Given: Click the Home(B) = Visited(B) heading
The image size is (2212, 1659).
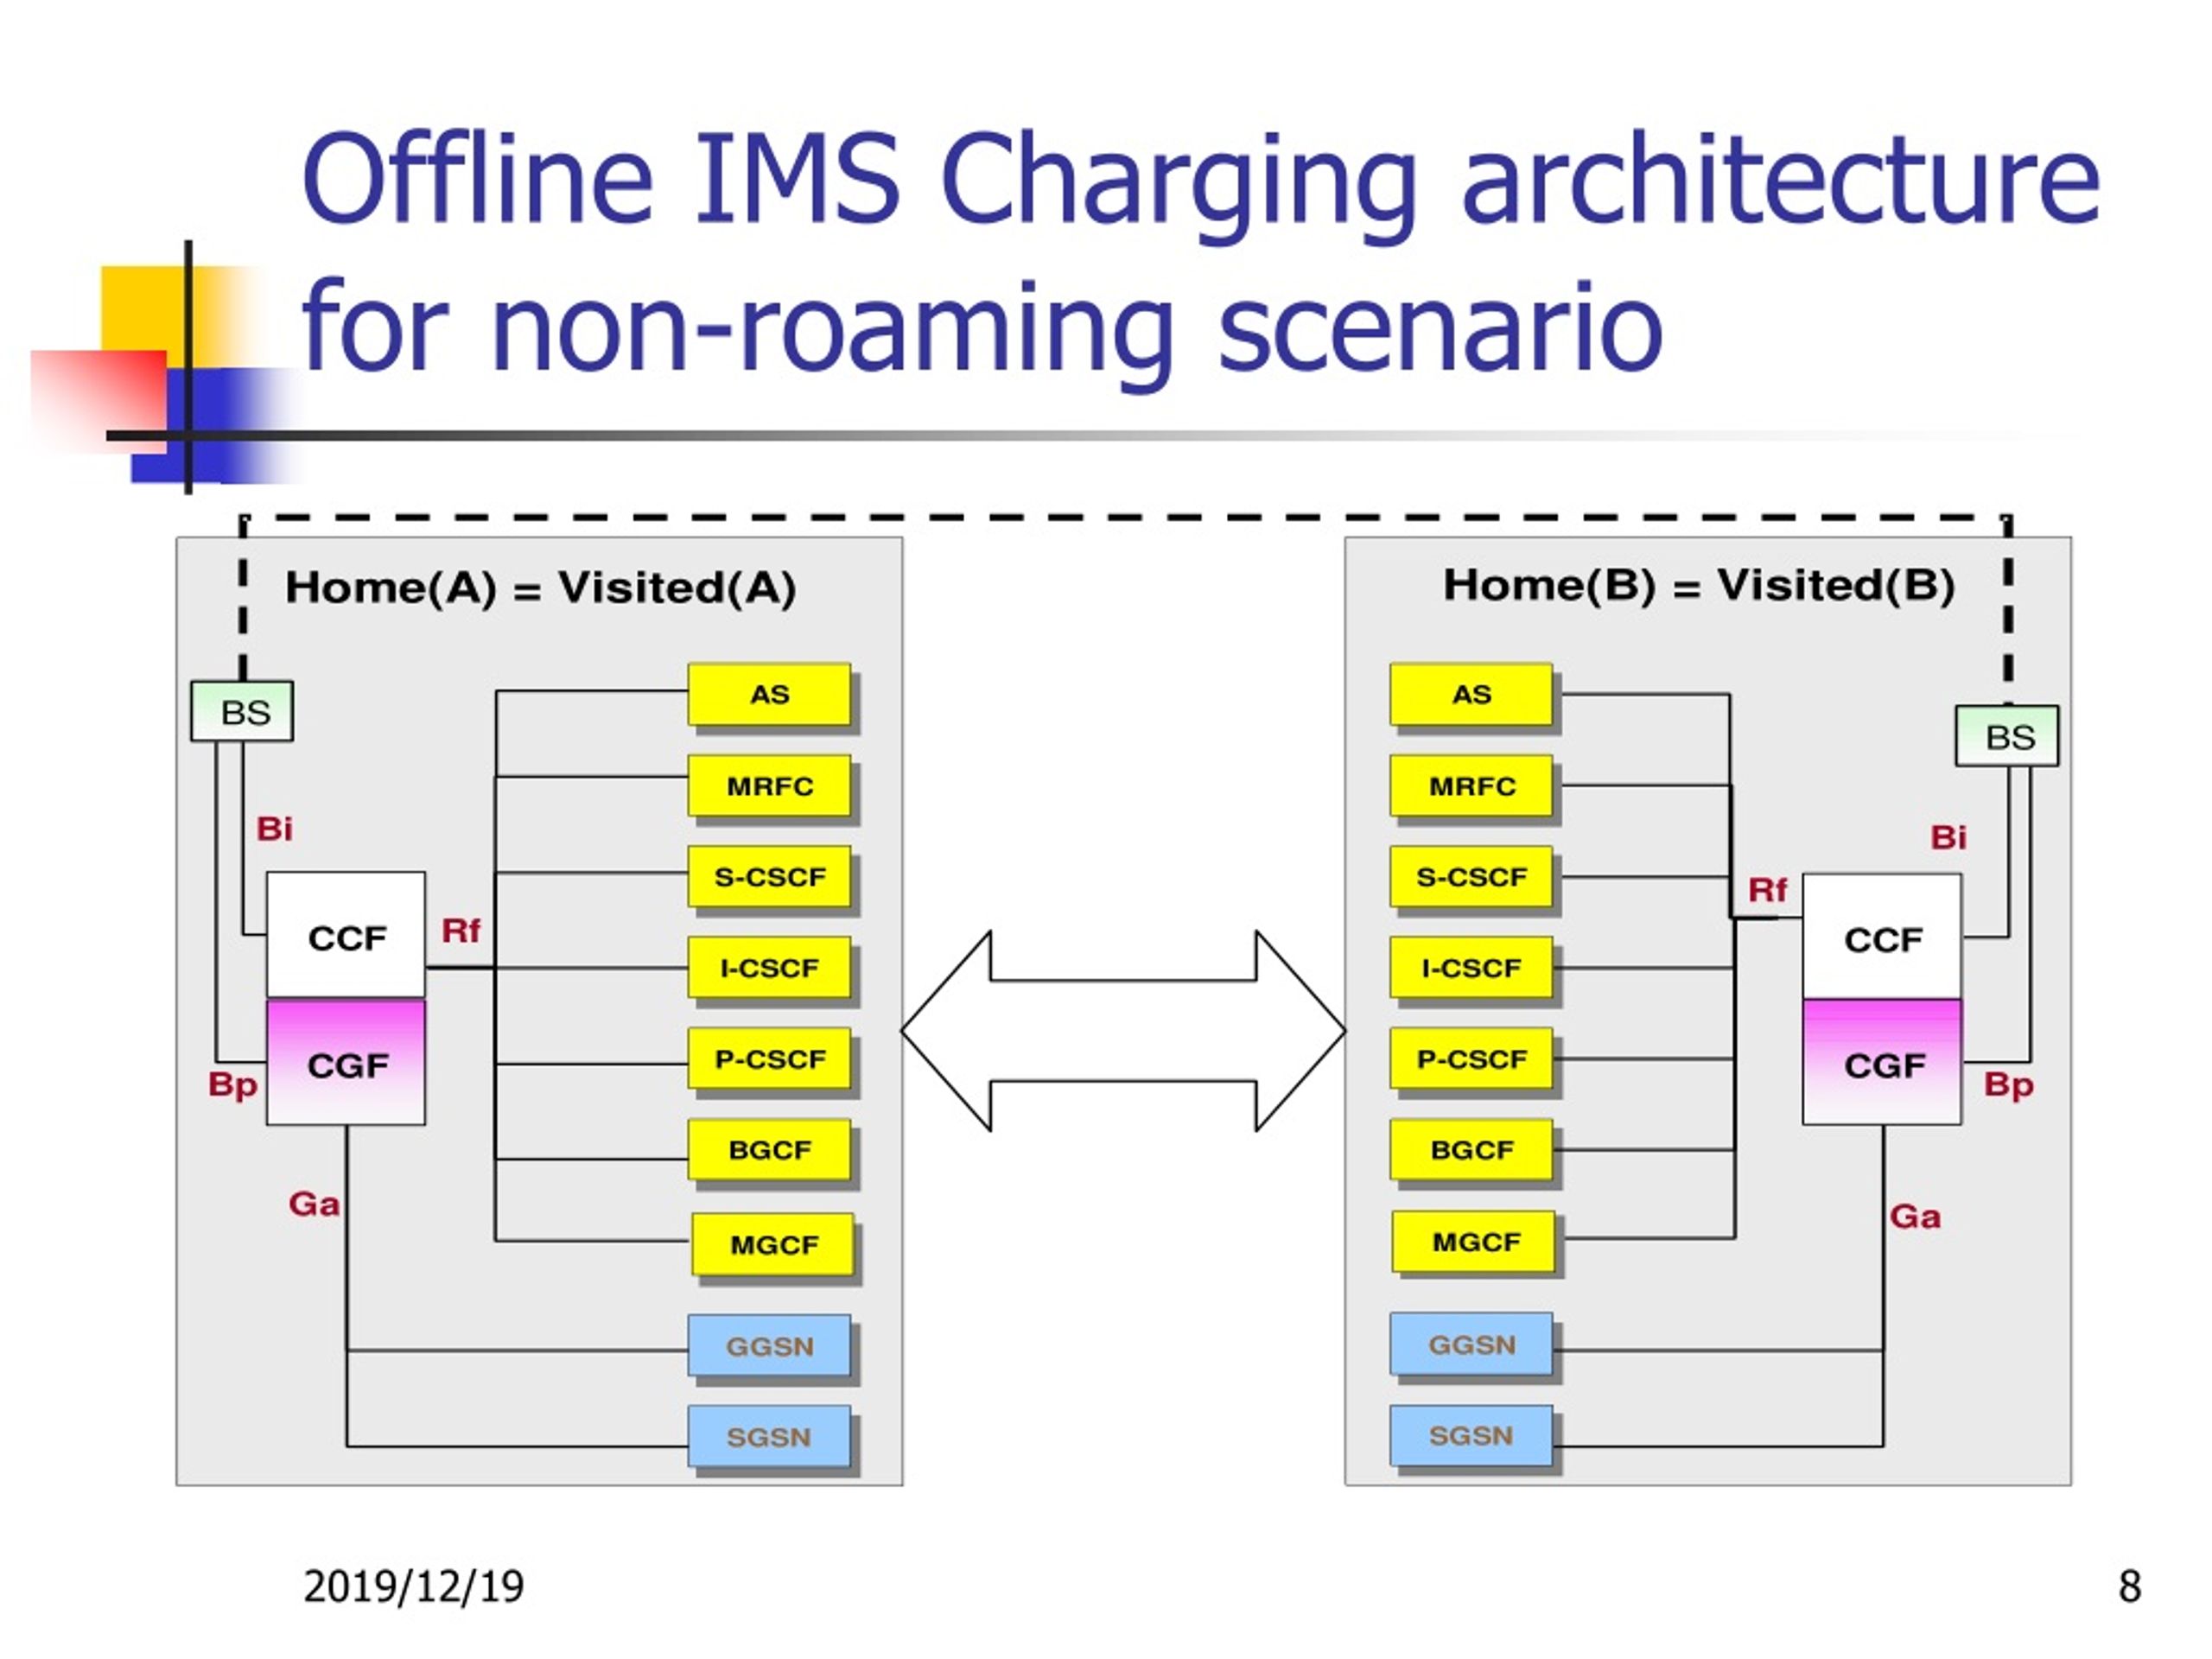Looking at the screenshot, I should (1698, 586).
